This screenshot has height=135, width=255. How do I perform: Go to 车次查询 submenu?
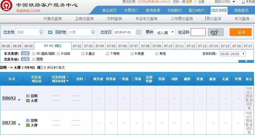click(x=242, y=19)
